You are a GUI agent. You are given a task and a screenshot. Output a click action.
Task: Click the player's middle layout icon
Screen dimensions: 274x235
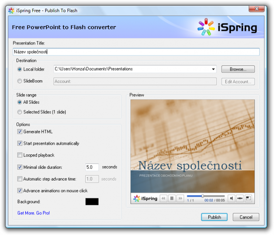pos(240,198)
